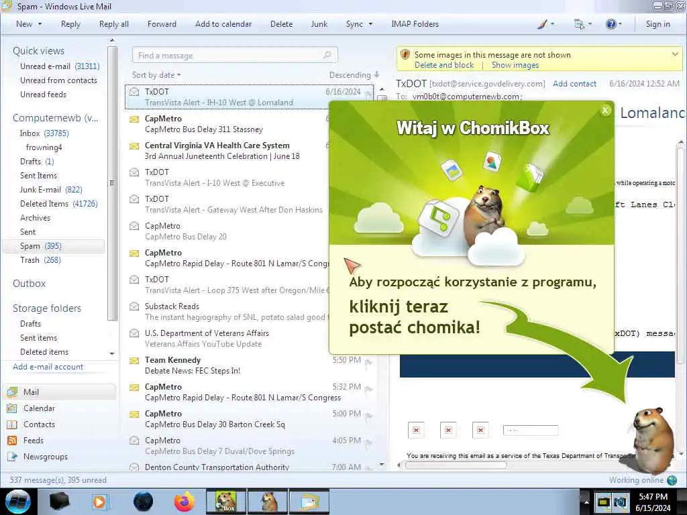Click the Add contact link
Viewport: 687px width, 515px height.
coord(574,84)
